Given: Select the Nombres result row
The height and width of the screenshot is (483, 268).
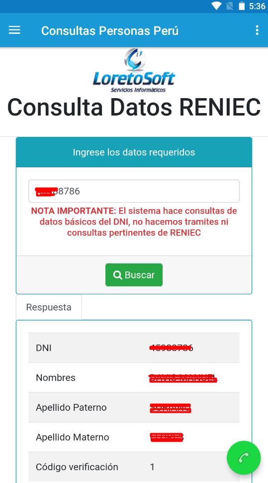Looking at the screenshot, I should pos(134,377).
